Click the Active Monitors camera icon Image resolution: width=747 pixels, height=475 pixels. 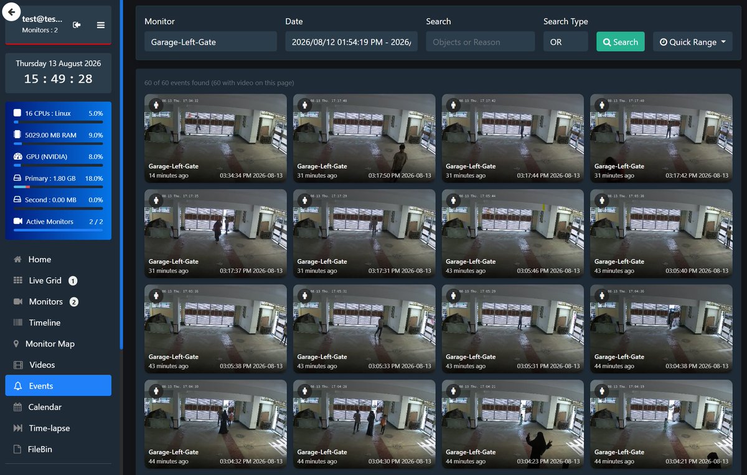17,222
